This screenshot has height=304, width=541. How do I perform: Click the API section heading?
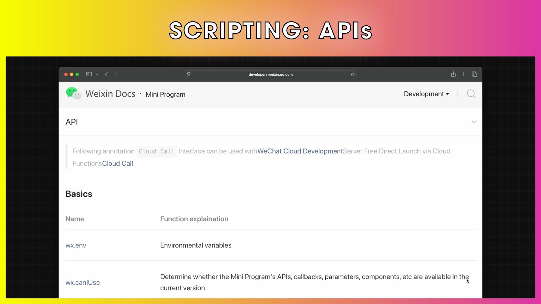[x=72, y=122]
